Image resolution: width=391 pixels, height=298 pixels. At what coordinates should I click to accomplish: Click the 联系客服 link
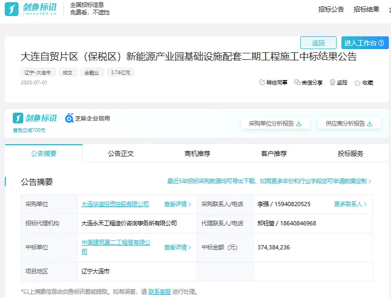[x=159, y=292]
